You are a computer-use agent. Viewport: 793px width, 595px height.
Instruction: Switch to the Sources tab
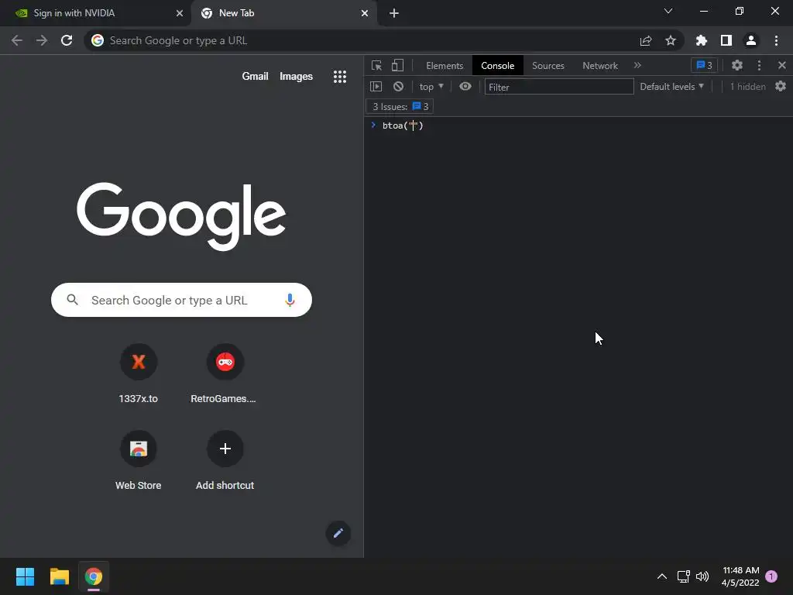tap(548, 66)
